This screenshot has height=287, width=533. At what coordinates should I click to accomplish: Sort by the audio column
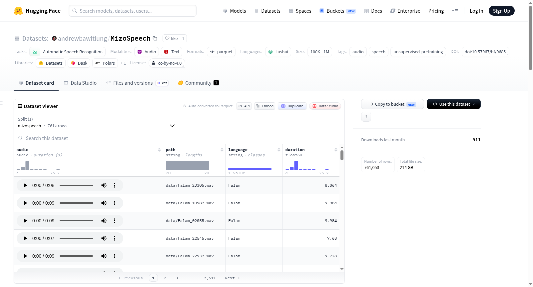coord(159,150)
